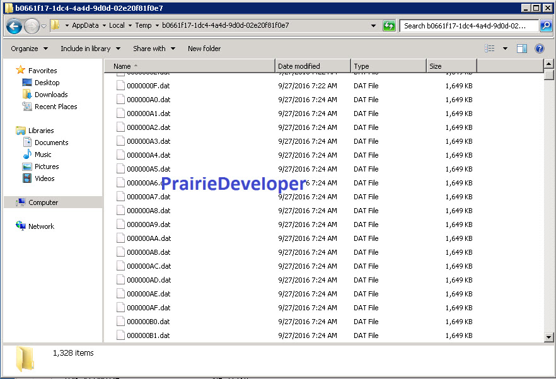The width and height of the screenshot is (556, 379).
Task: Select file name 000000B0.dat
Action: click(x=148, y=322)
